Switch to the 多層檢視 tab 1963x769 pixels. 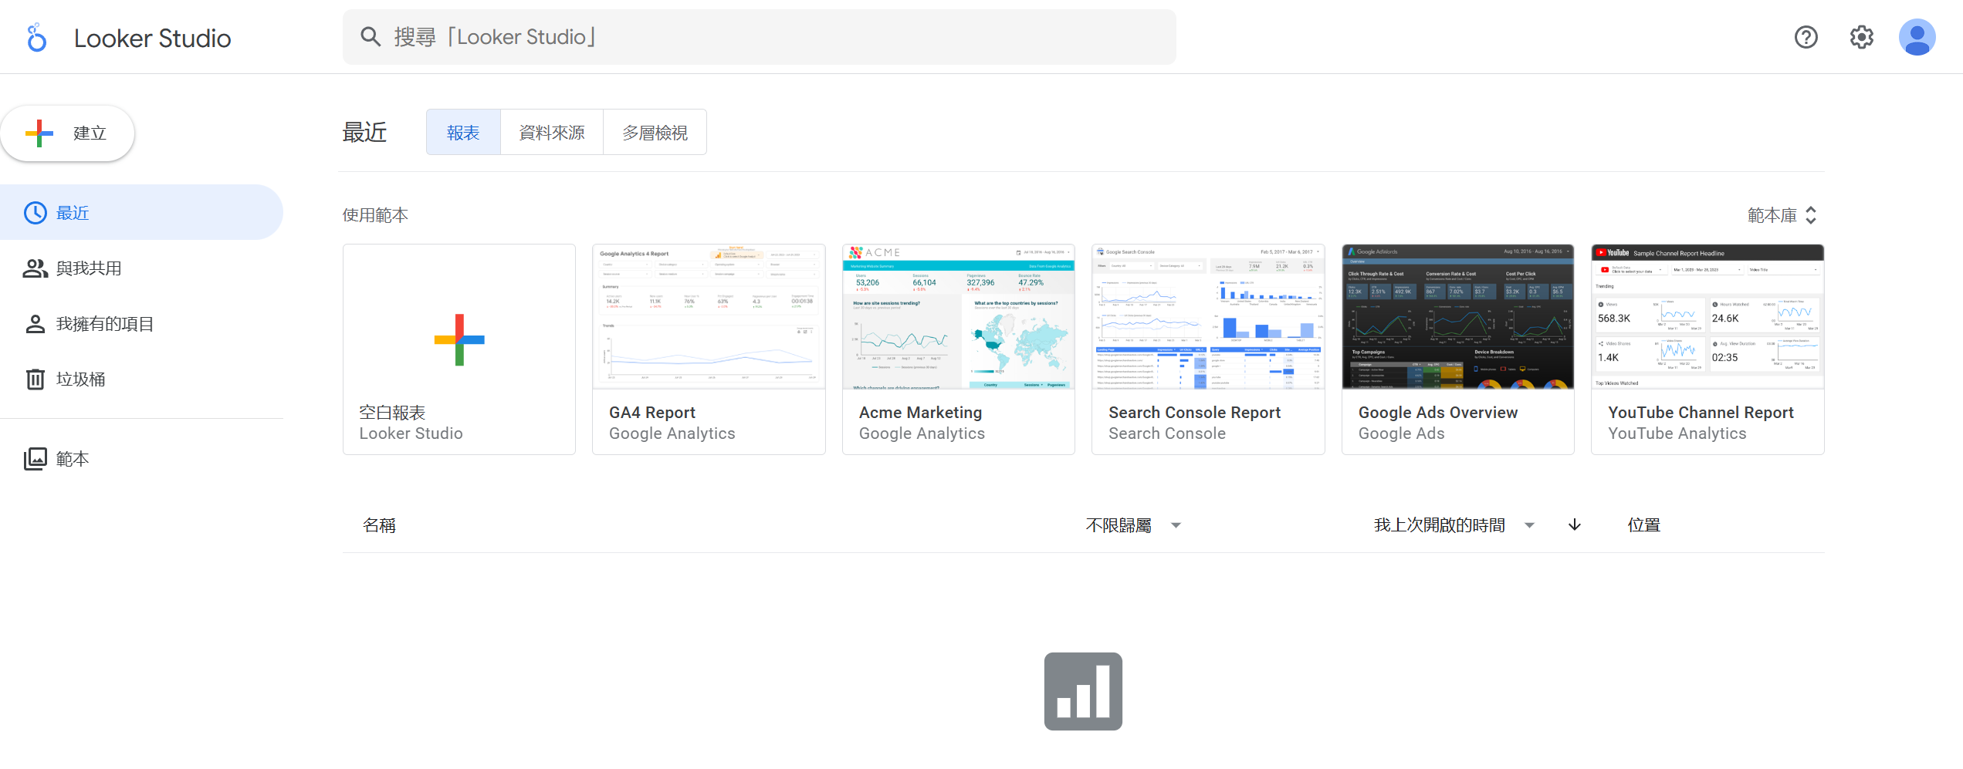[x=655, y=133]
